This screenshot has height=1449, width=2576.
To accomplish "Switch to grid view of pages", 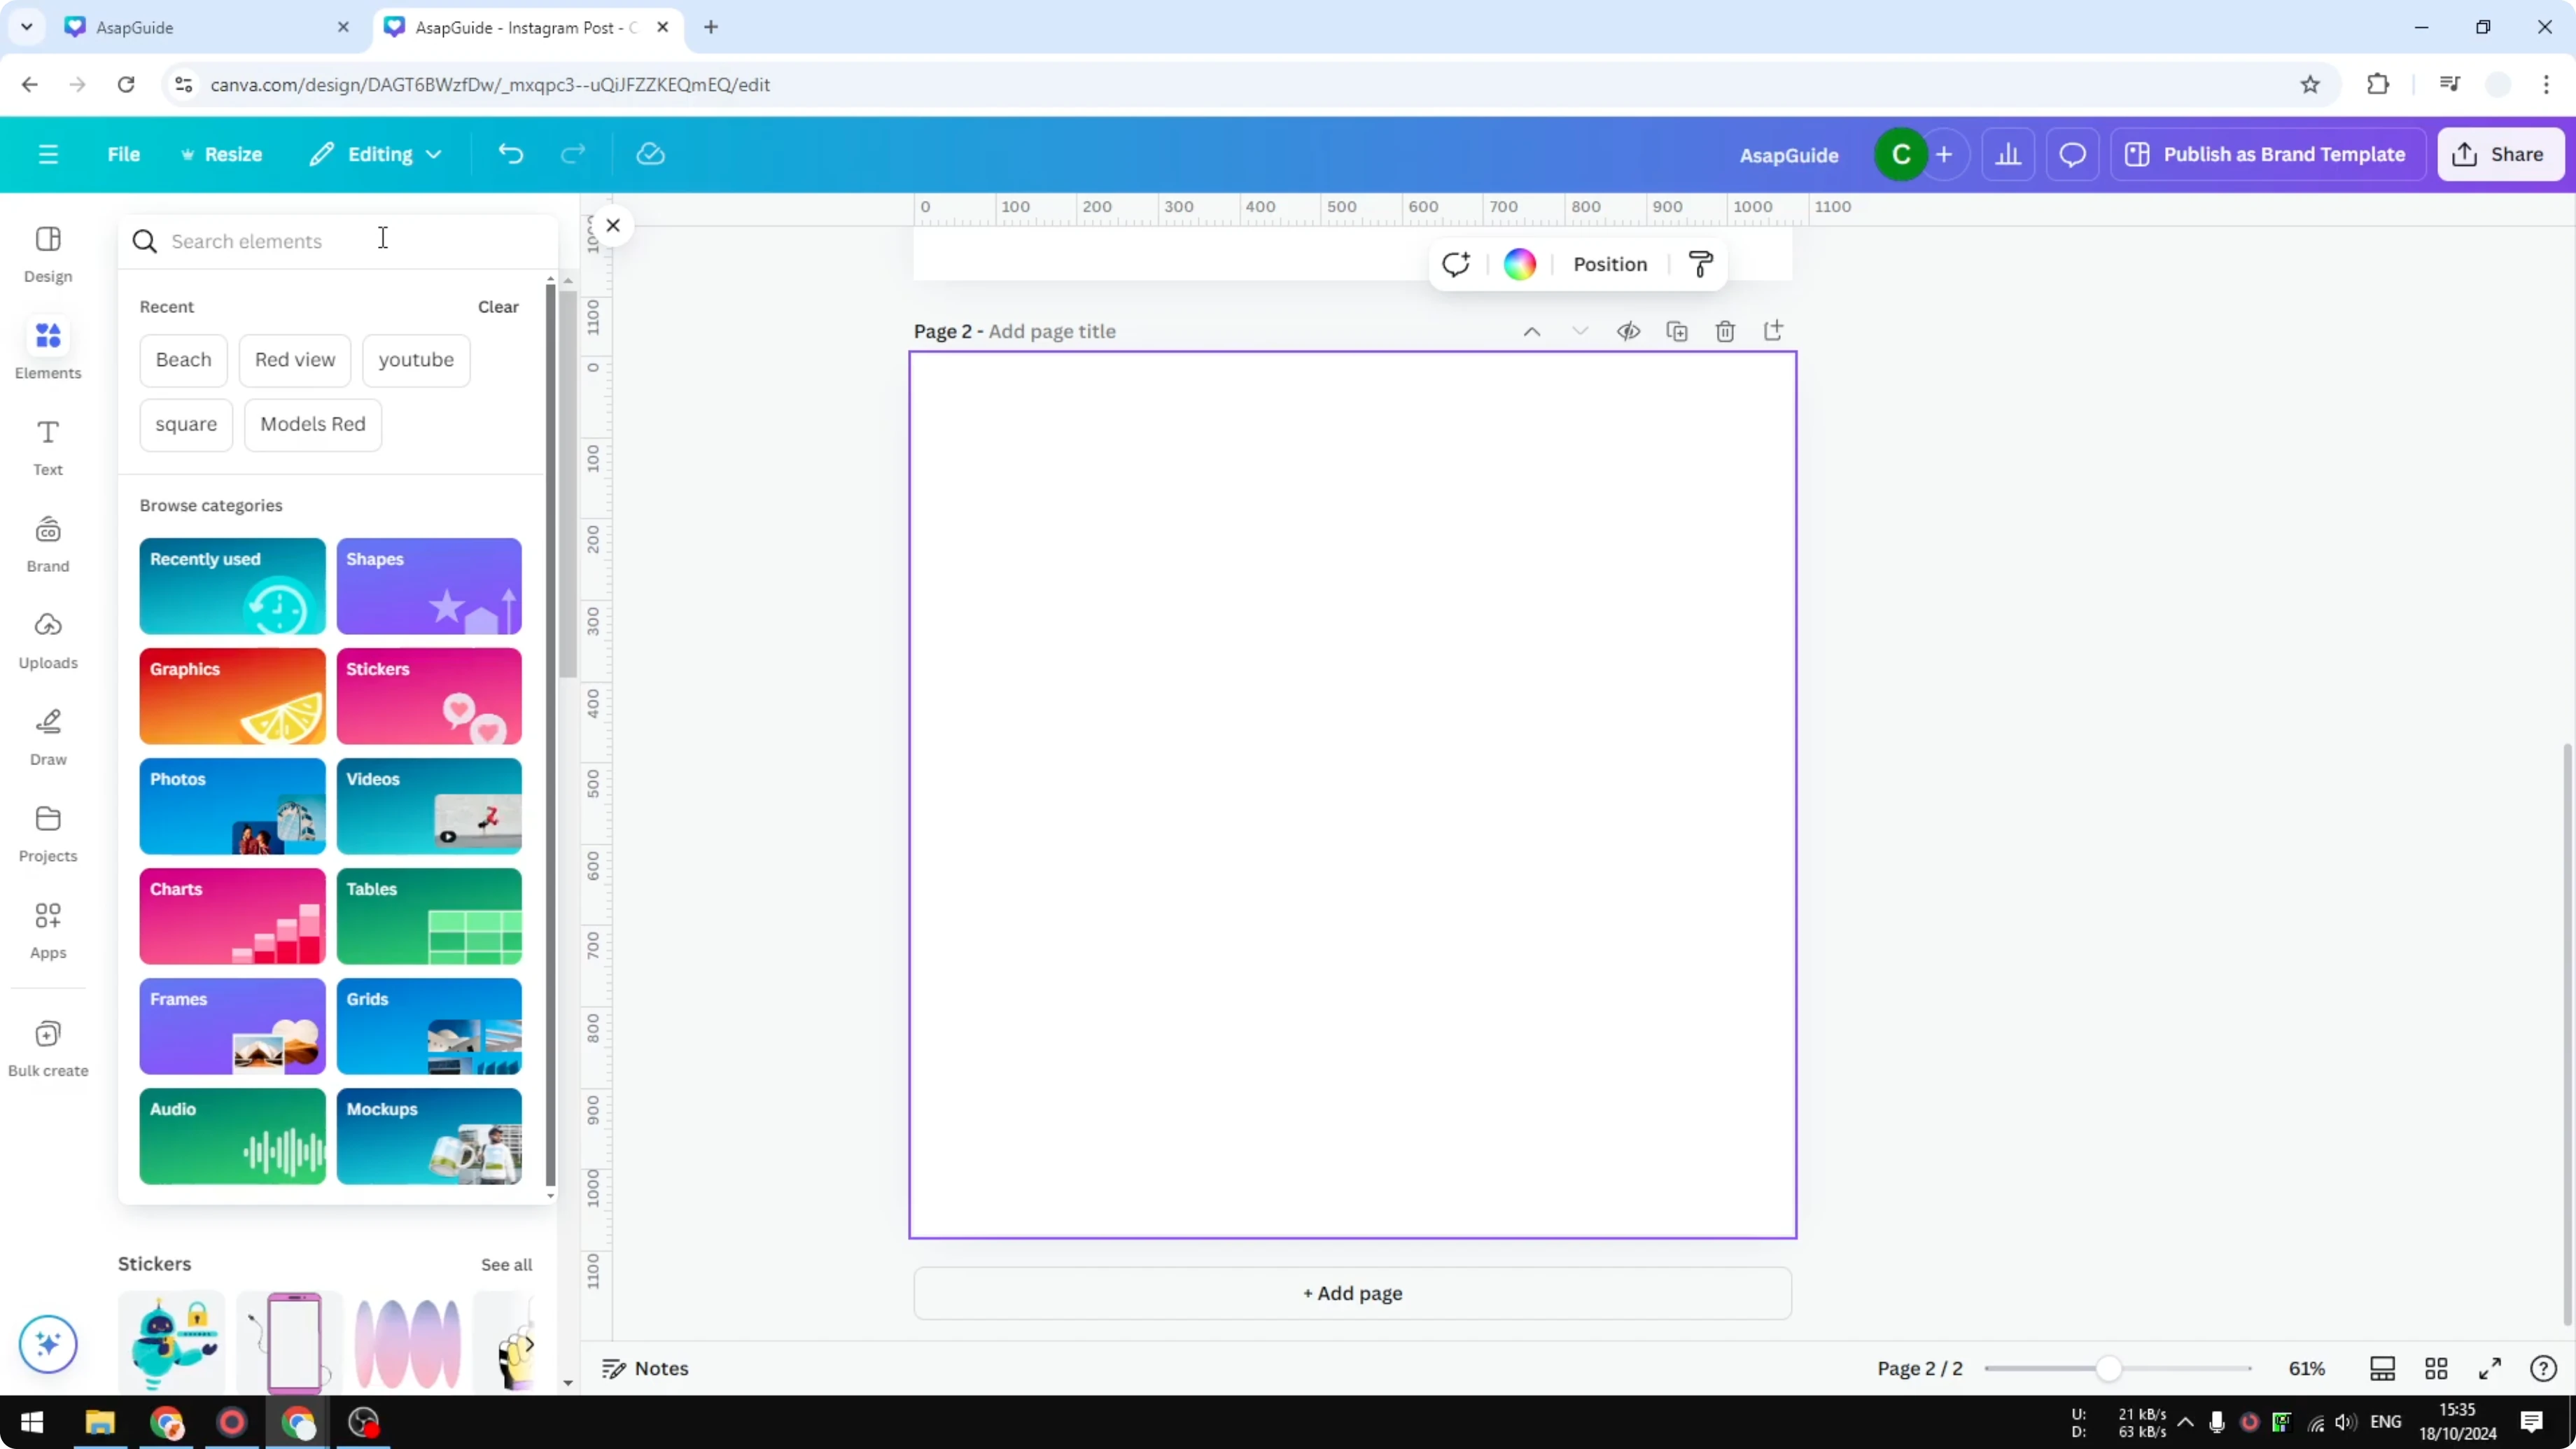I will pyautogui.click(x=2437, y=1369).
